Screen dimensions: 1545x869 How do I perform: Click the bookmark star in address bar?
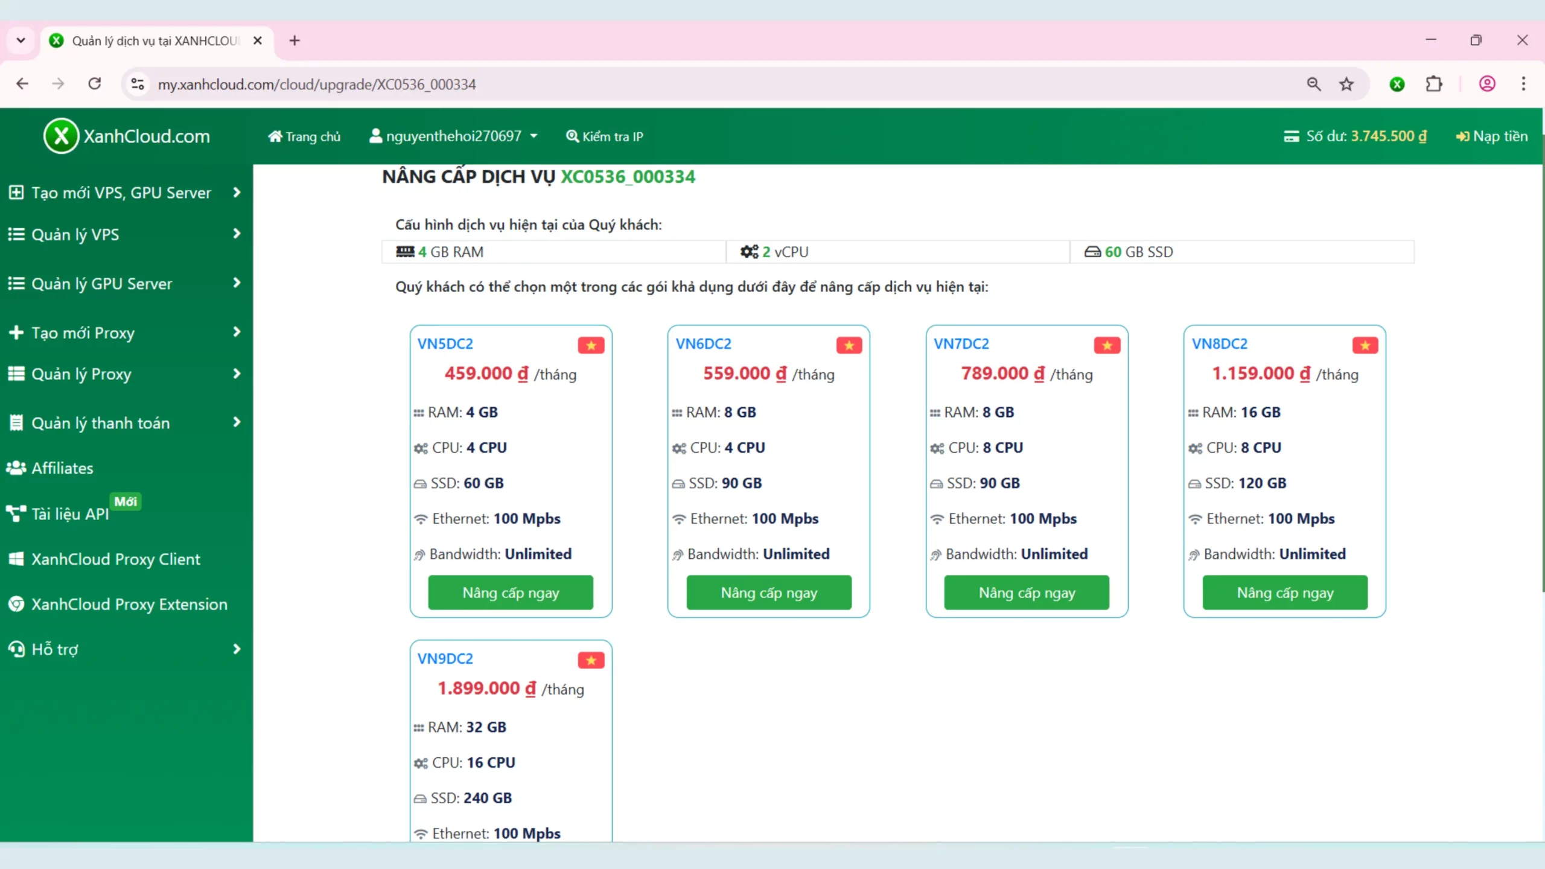(1347, 84)
